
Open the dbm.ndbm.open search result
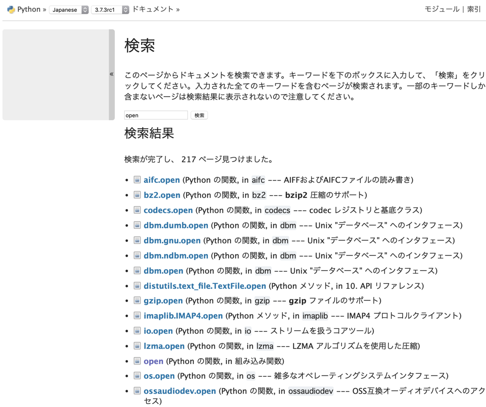click(176, 256)
